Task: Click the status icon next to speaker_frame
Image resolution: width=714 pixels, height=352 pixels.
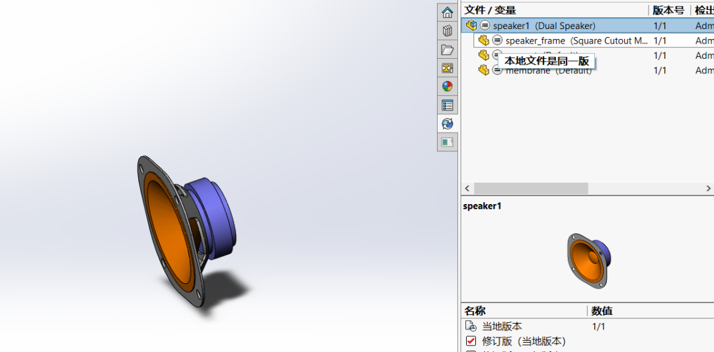Action: [497, 40]
